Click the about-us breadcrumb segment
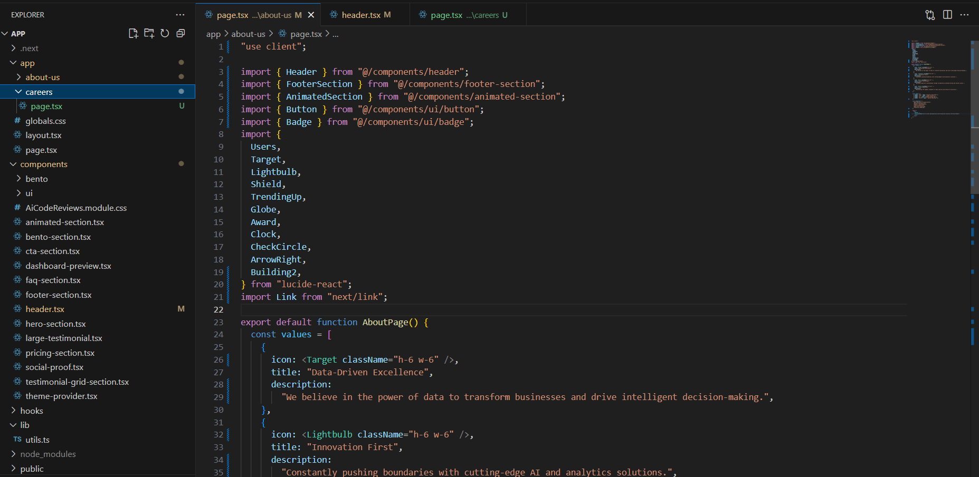The image size is (979, 477). click(x=248, y=34)
